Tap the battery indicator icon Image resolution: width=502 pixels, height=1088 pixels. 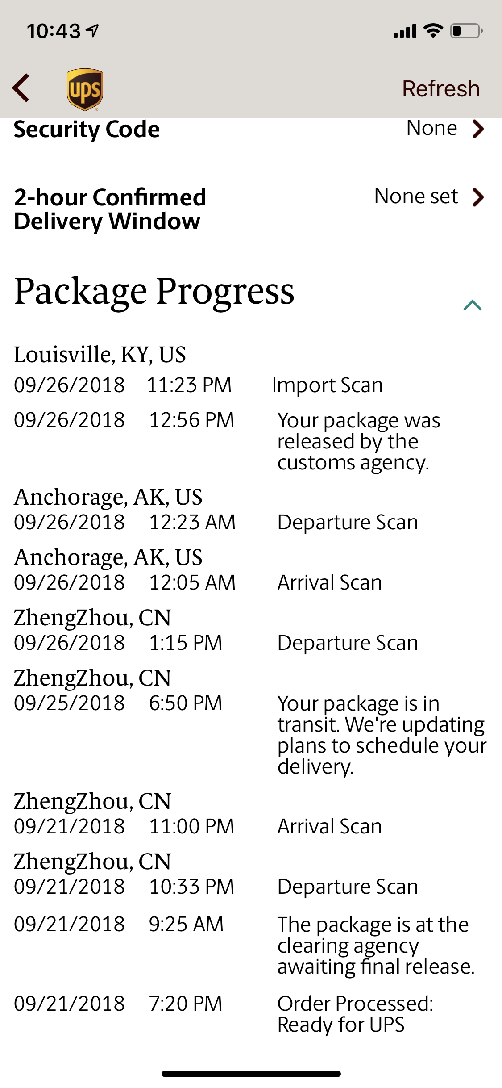click(x=466, y=31)
